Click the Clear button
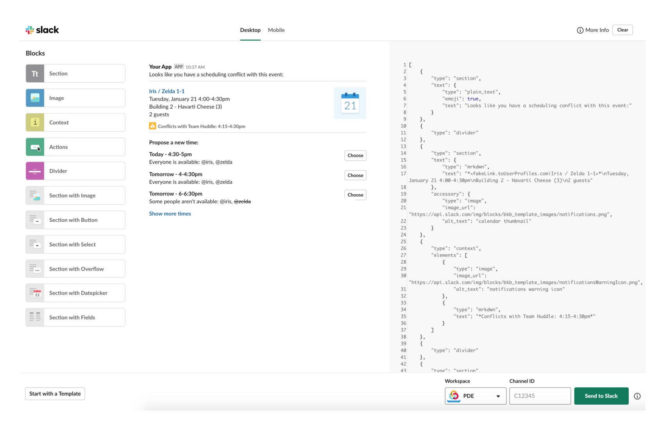Screen dimensions: 665x430 [622, 30]
